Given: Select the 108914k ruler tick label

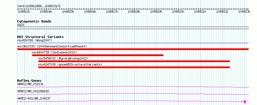Looking at the screenshot, I should point(46,12).
